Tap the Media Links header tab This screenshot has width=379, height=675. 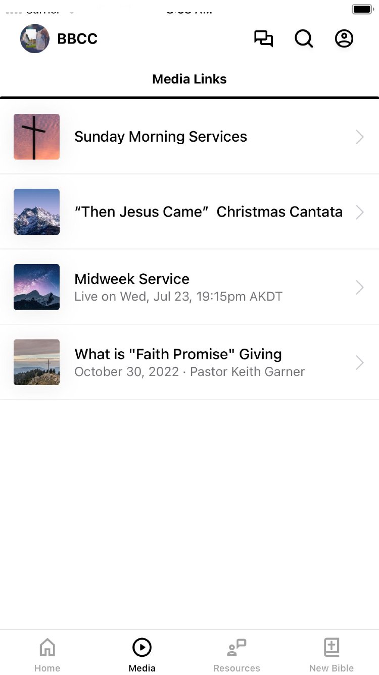click(x=189, y=79)
